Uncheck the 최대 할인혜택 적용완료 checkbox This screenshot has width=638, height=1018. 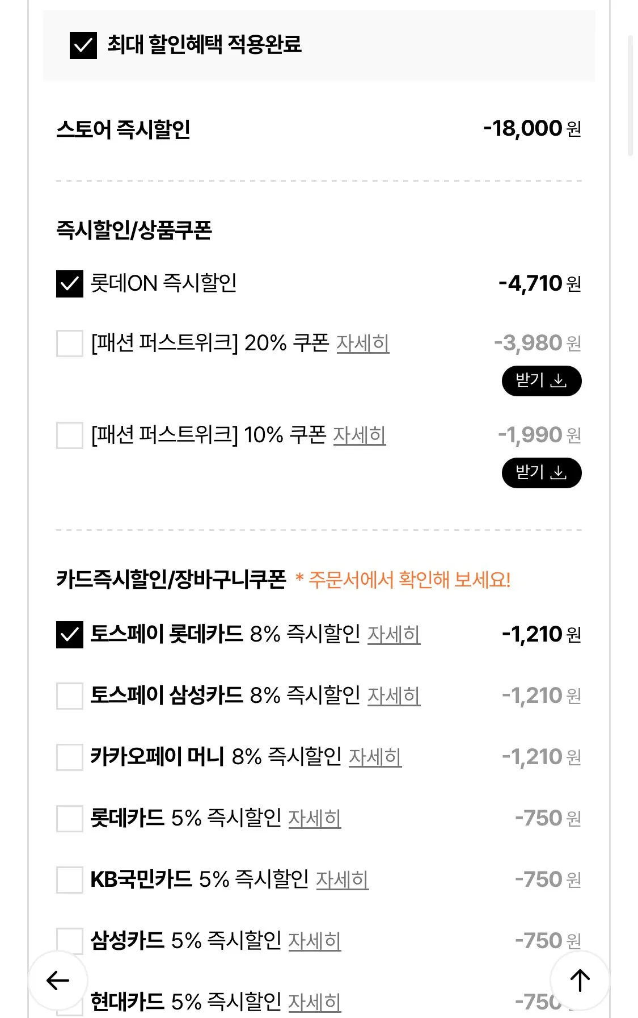tap(83, 45)
